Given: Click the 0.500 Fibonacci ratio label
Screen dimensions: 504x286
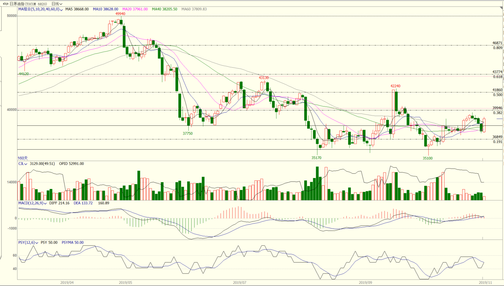Looking at the screenshot, I should point(498,95).
